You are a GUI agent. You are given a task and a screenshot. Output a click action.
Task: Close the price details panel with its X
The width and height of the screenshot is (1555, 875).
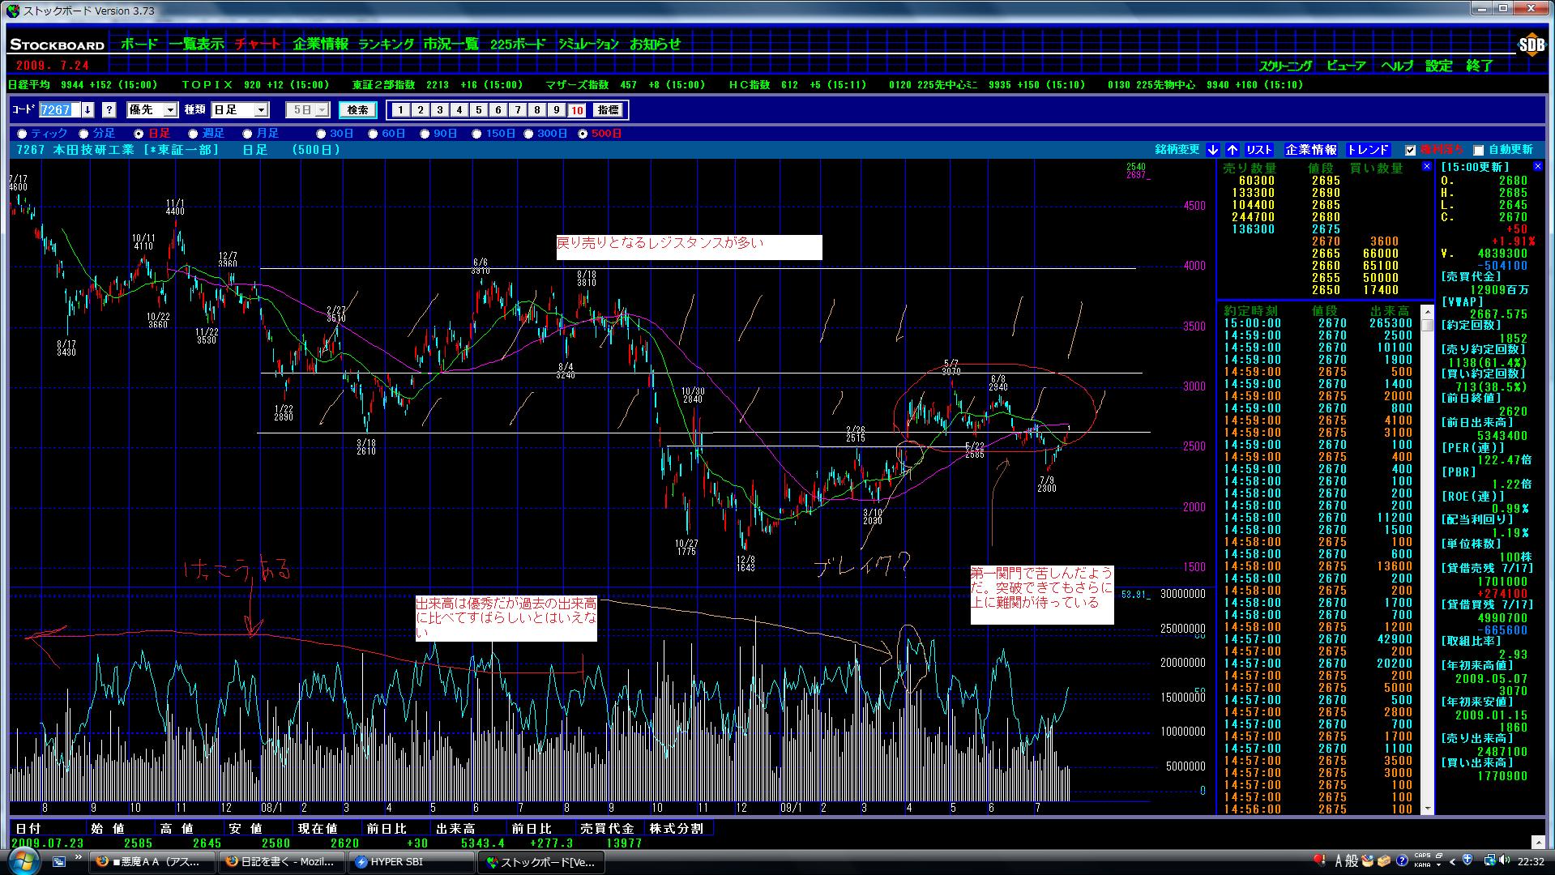[x=1537, y=166]
